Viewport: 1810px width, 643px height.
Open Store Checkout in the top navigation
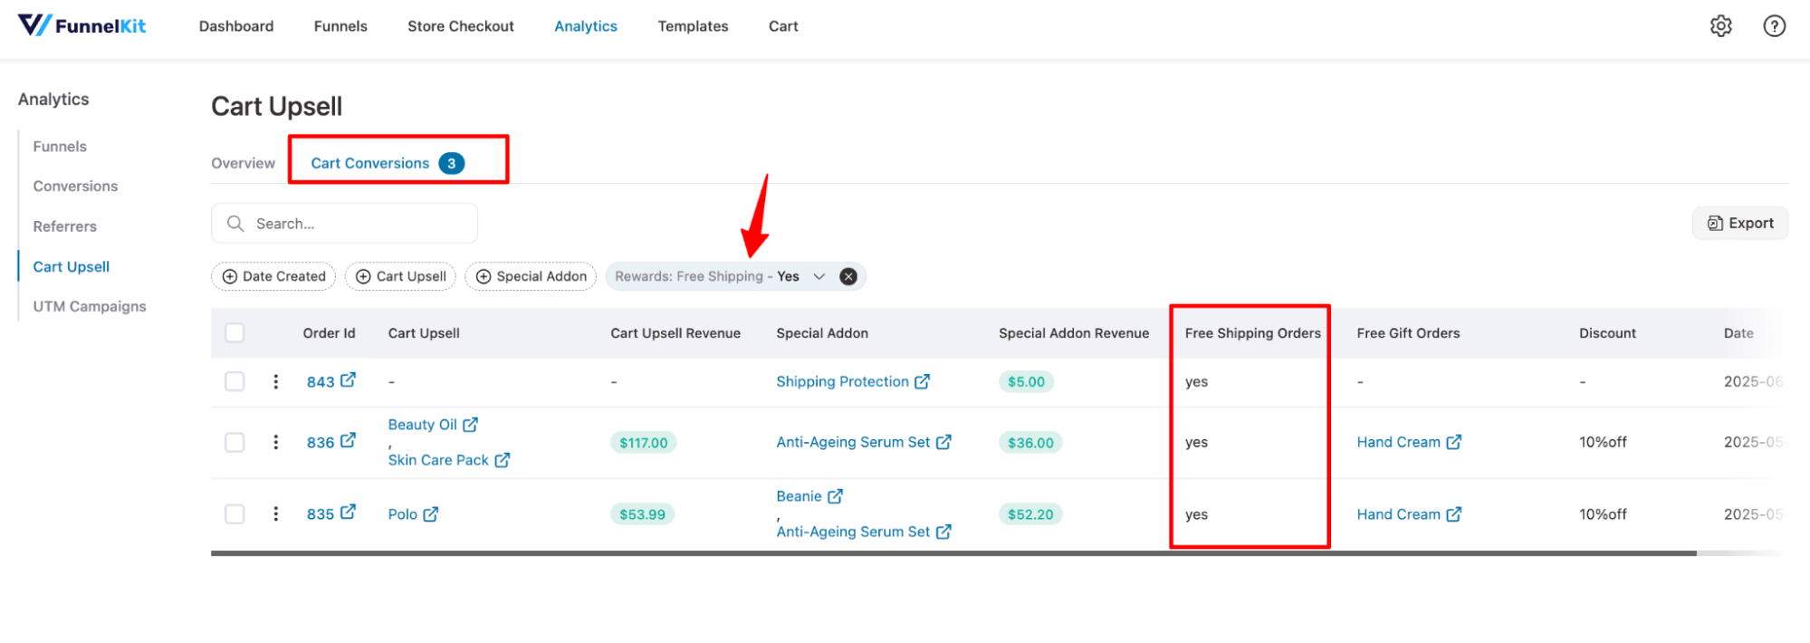[461, 26]
